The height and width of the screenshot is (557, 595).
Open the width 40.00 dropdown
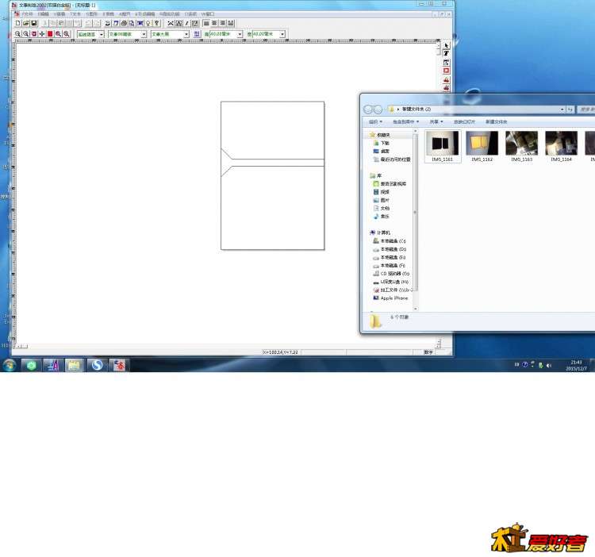point(240,34)
